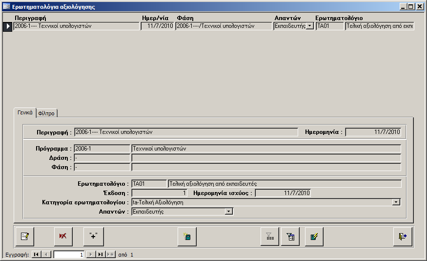
Task: Click the edit record button in bottom toolbar
Action: [x=24, y=237]
